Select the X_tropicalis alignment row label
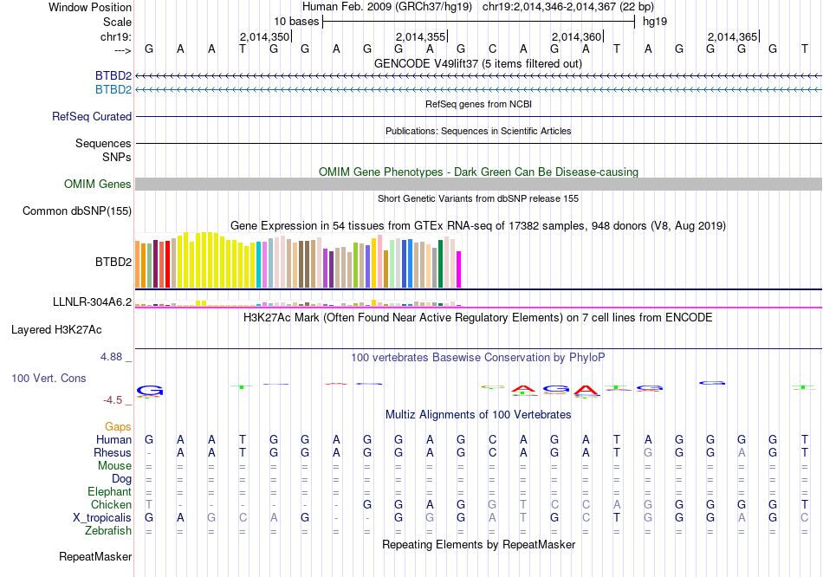This screenshot has width=823, height=577. click(102, 518)
